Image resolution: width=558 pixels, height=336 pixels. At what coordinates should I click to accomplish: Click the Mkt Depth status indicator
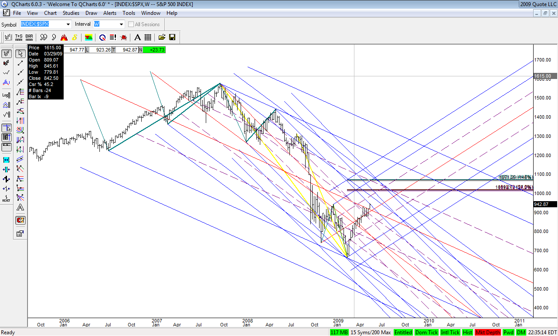(x=488, y=333)
